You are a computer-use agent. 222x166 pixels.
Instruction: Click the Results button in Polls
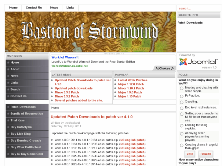pyautogui.click(x=206, y=154)
